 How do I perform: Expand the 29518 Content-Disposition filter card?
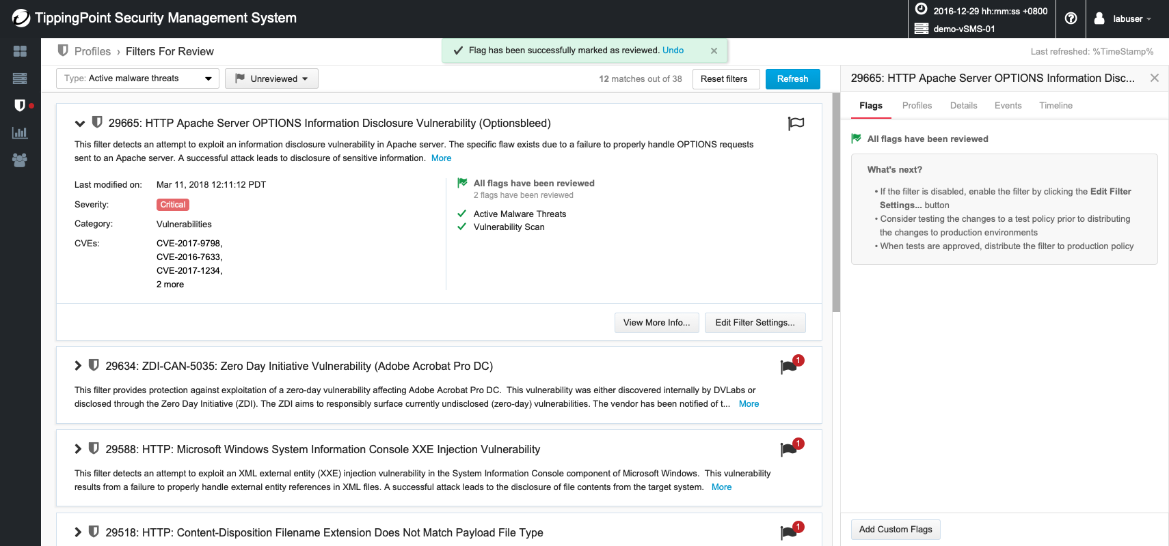pyautogui.click(x=78, y=532)
